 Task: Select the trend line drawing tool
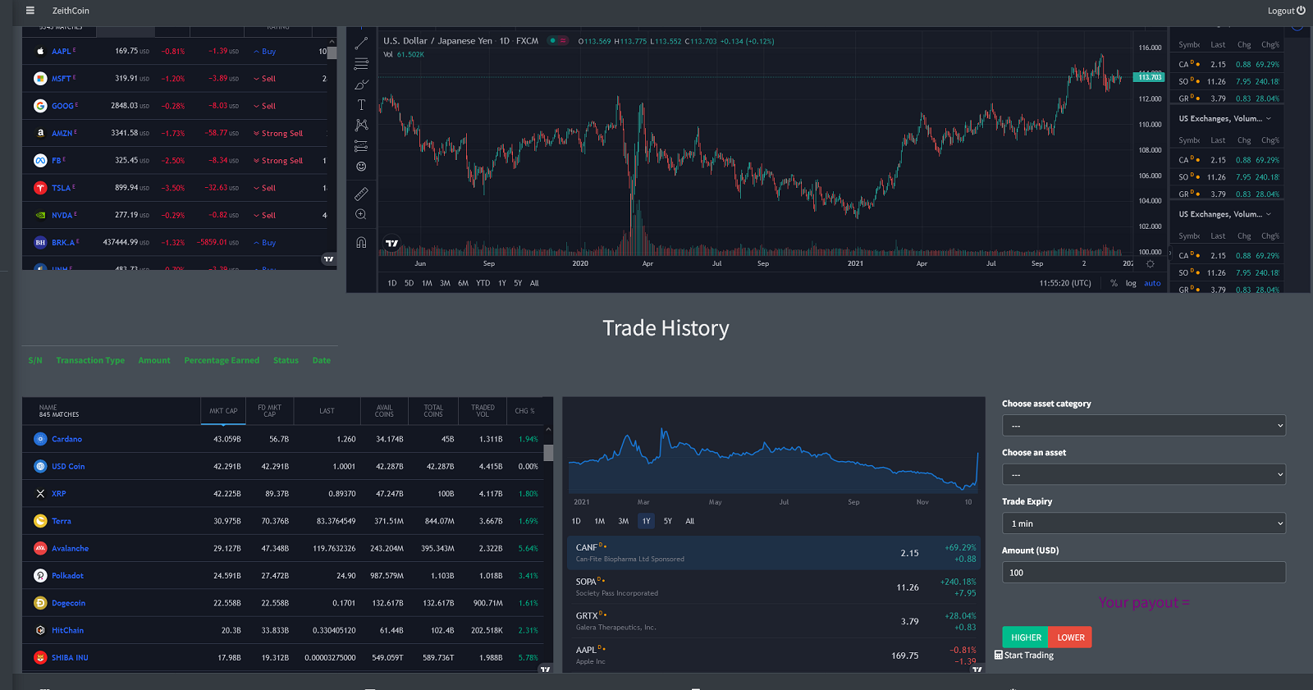point(361,43)
